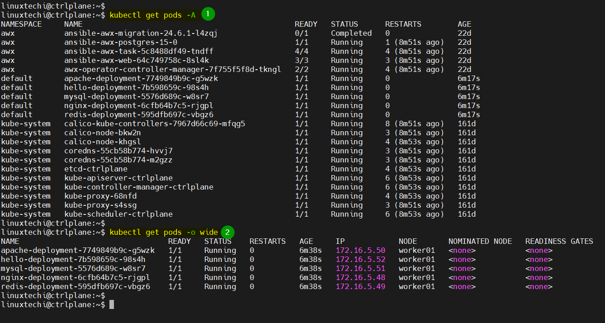Click the NODE column header
The height and width of the screenshot is (323, 605).
pos(408,242)
